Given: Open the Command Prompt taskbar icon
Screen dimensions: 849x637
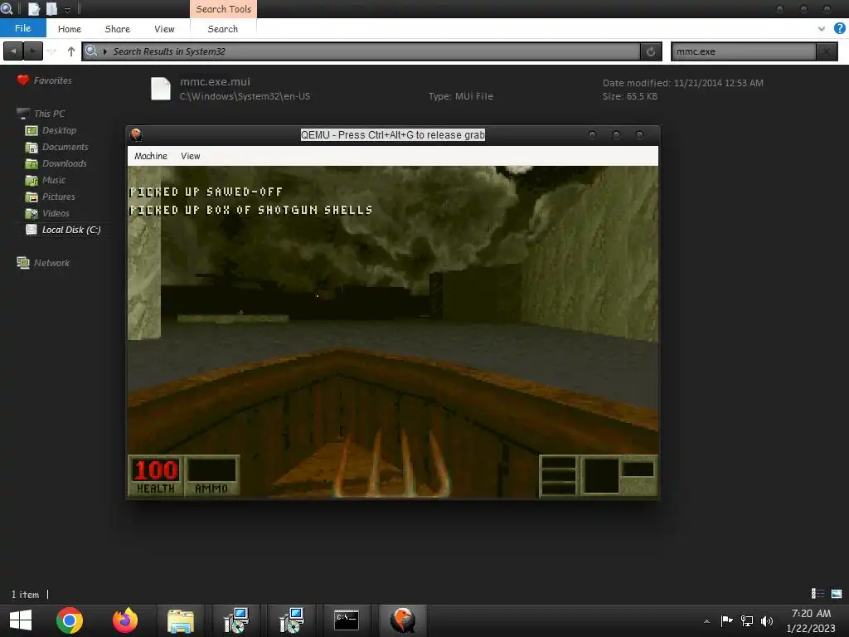Looking at the screenshot, I should (347, 620).
